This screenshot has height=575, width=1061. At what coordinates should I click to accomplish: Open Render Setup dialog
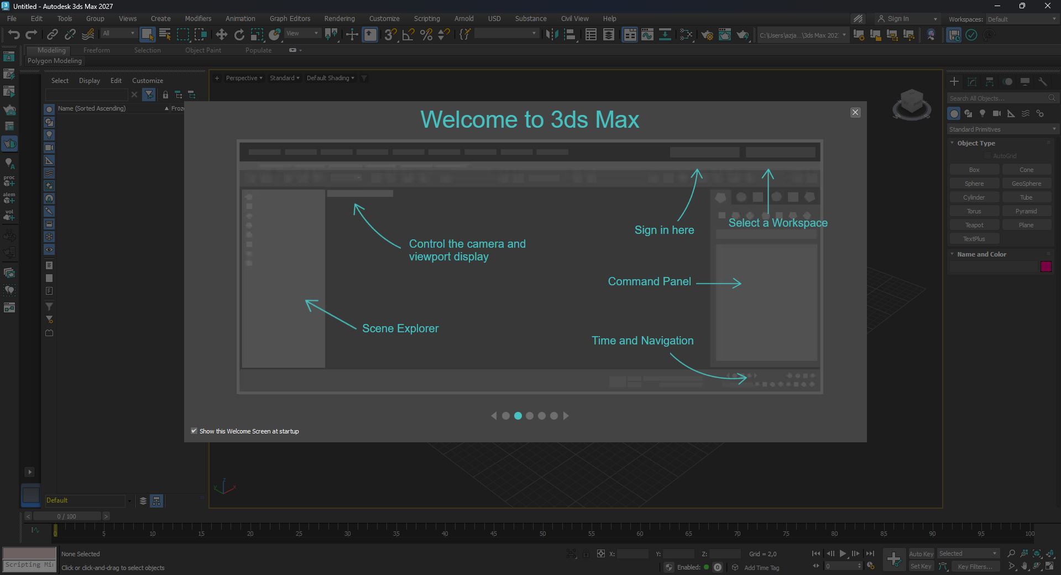point(707,35)
